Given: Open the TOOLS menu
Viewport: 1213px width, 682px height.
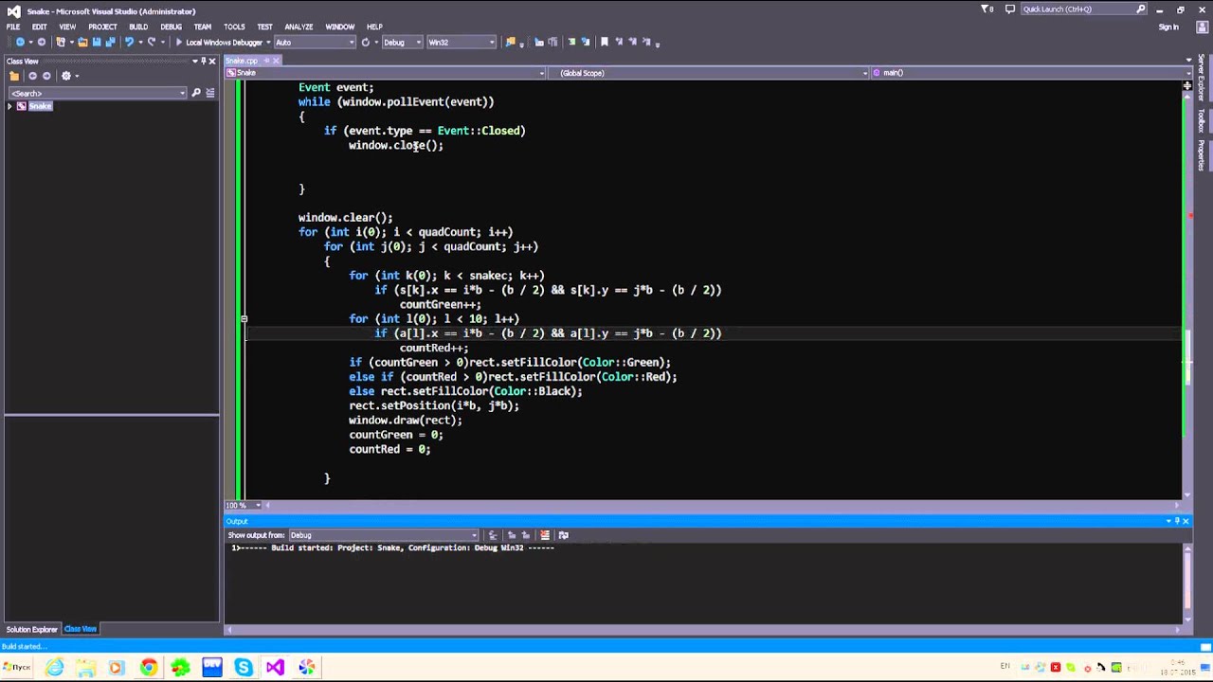Looking at the screenshot, I should coord(234,27).
